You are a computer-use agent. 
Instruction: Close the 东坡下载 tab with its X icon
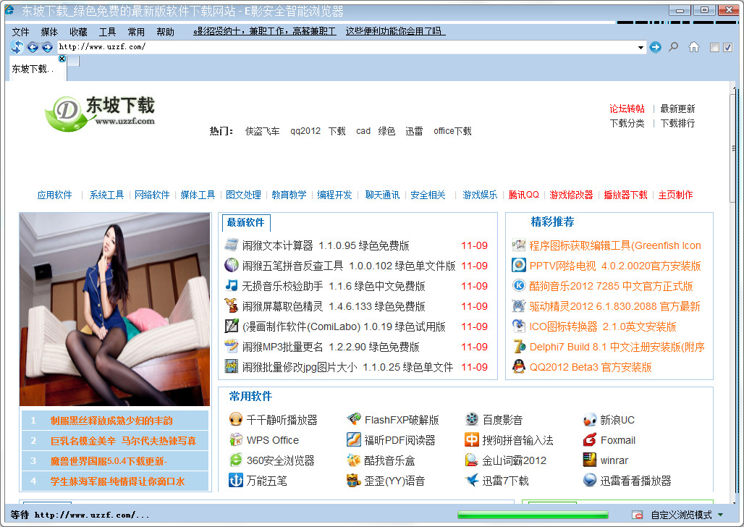click(x=62, y=59)
